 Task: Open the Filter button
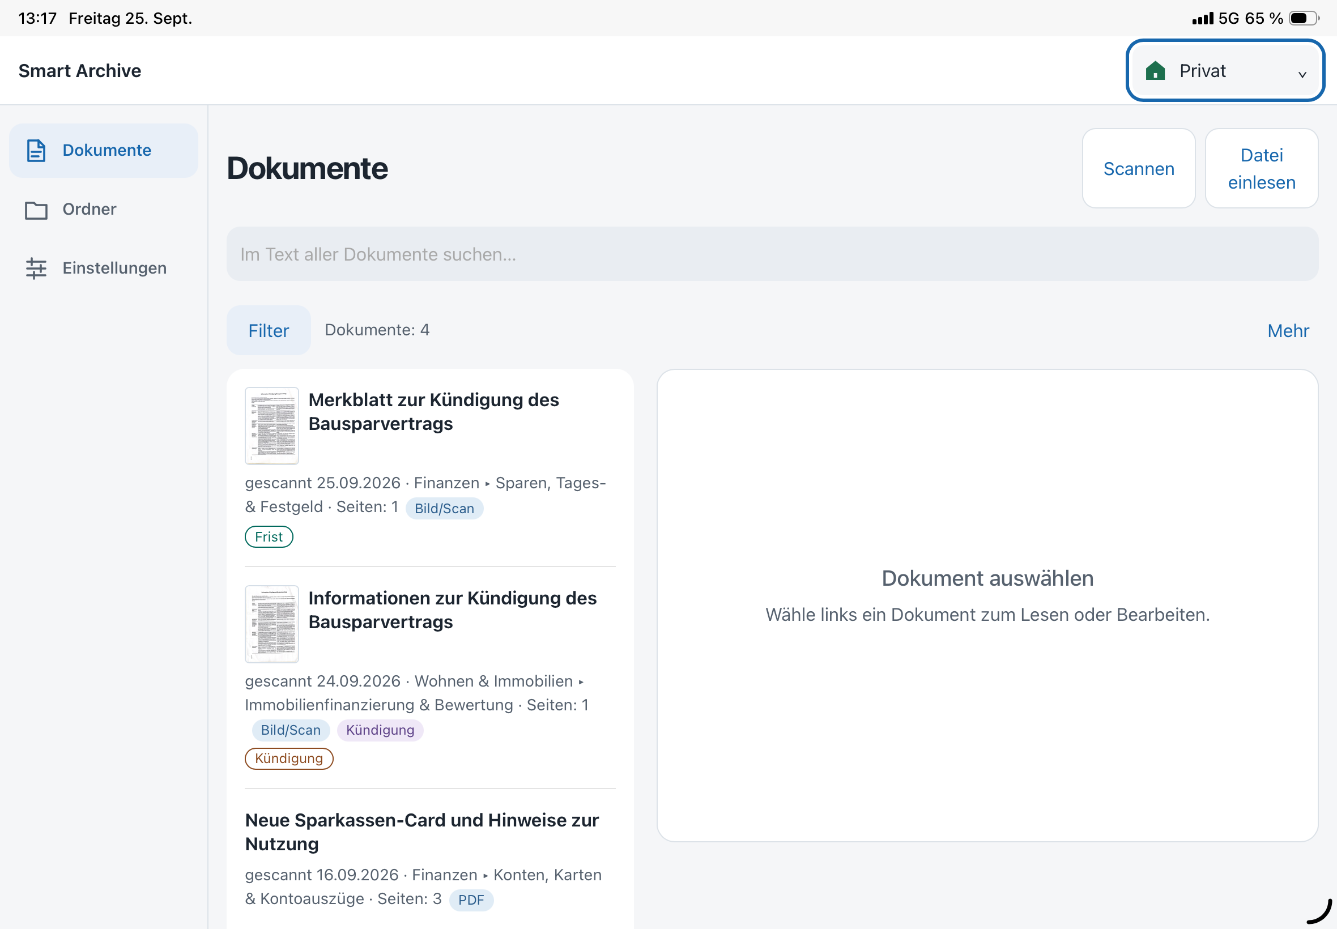tap(269, 331)
